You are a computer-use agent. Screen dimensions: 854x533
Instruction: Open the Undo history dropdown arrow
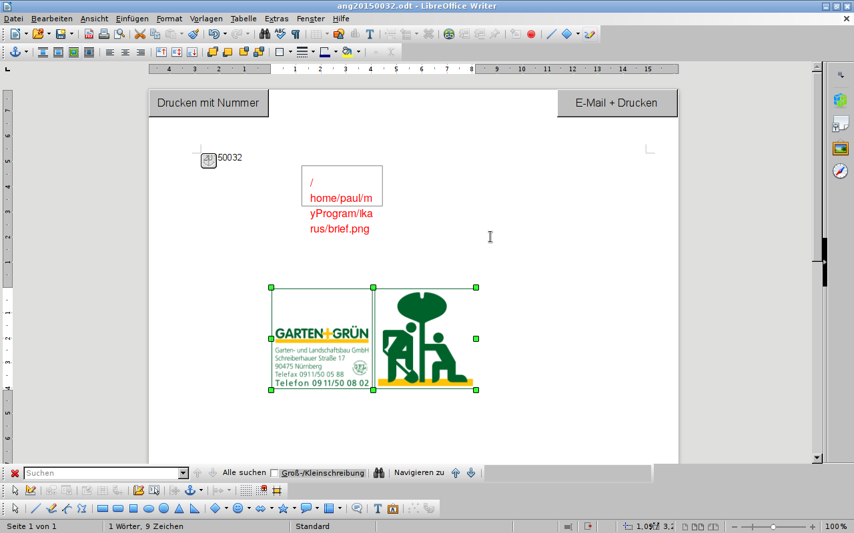[225, 34]
